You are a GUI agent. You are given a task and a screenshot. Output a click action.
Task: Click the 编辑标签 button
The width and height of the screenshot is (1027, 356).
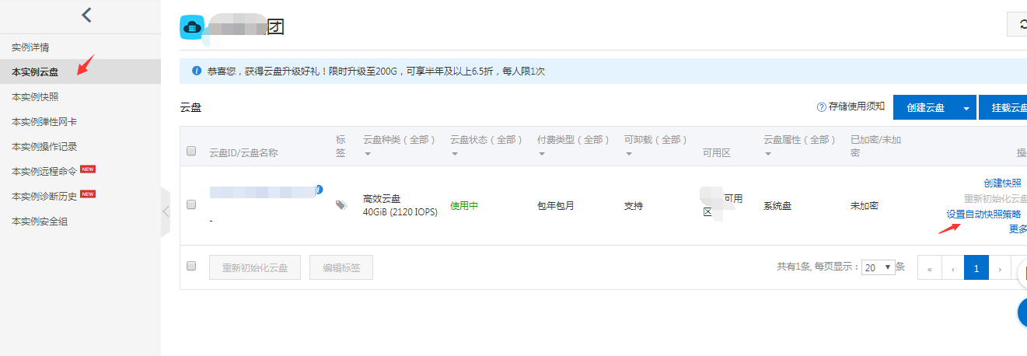tap(341, 267)
